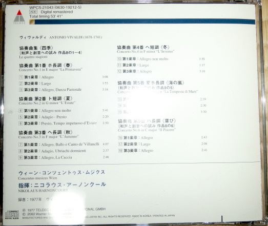Click the blue horizontal header bar
268x226 pixels.
point(142,22)
